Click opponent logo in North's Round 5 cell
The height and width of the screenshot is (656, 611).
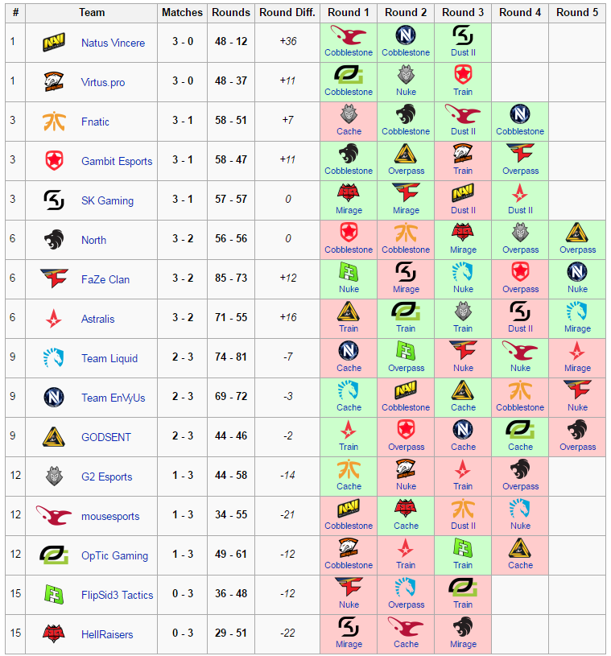(577, 233)
